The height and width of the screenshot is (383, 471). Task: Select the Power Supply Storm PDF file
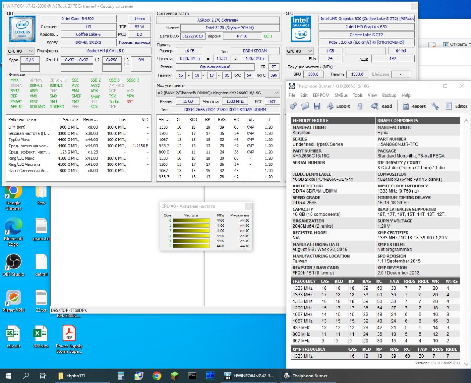click(x=69, y=340)
